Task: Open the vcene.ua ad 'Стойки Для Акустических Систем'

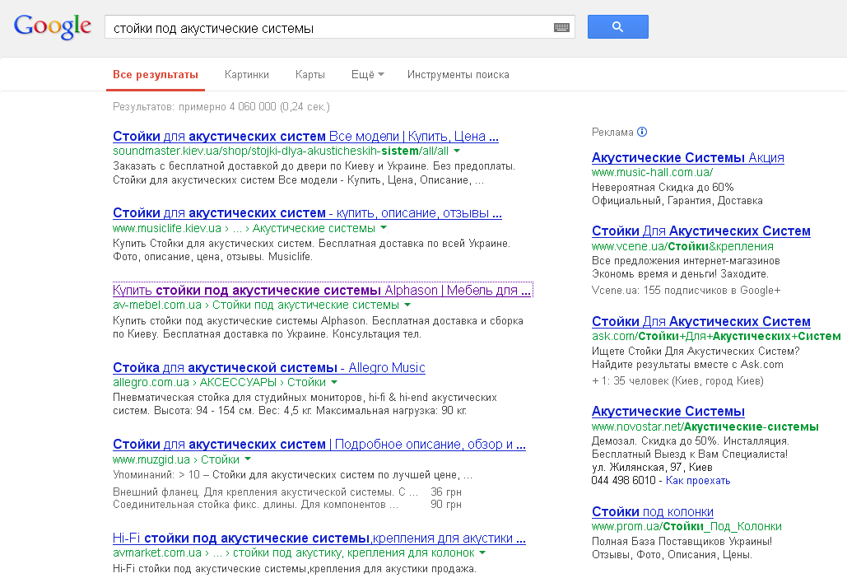Action: [700, 231]
